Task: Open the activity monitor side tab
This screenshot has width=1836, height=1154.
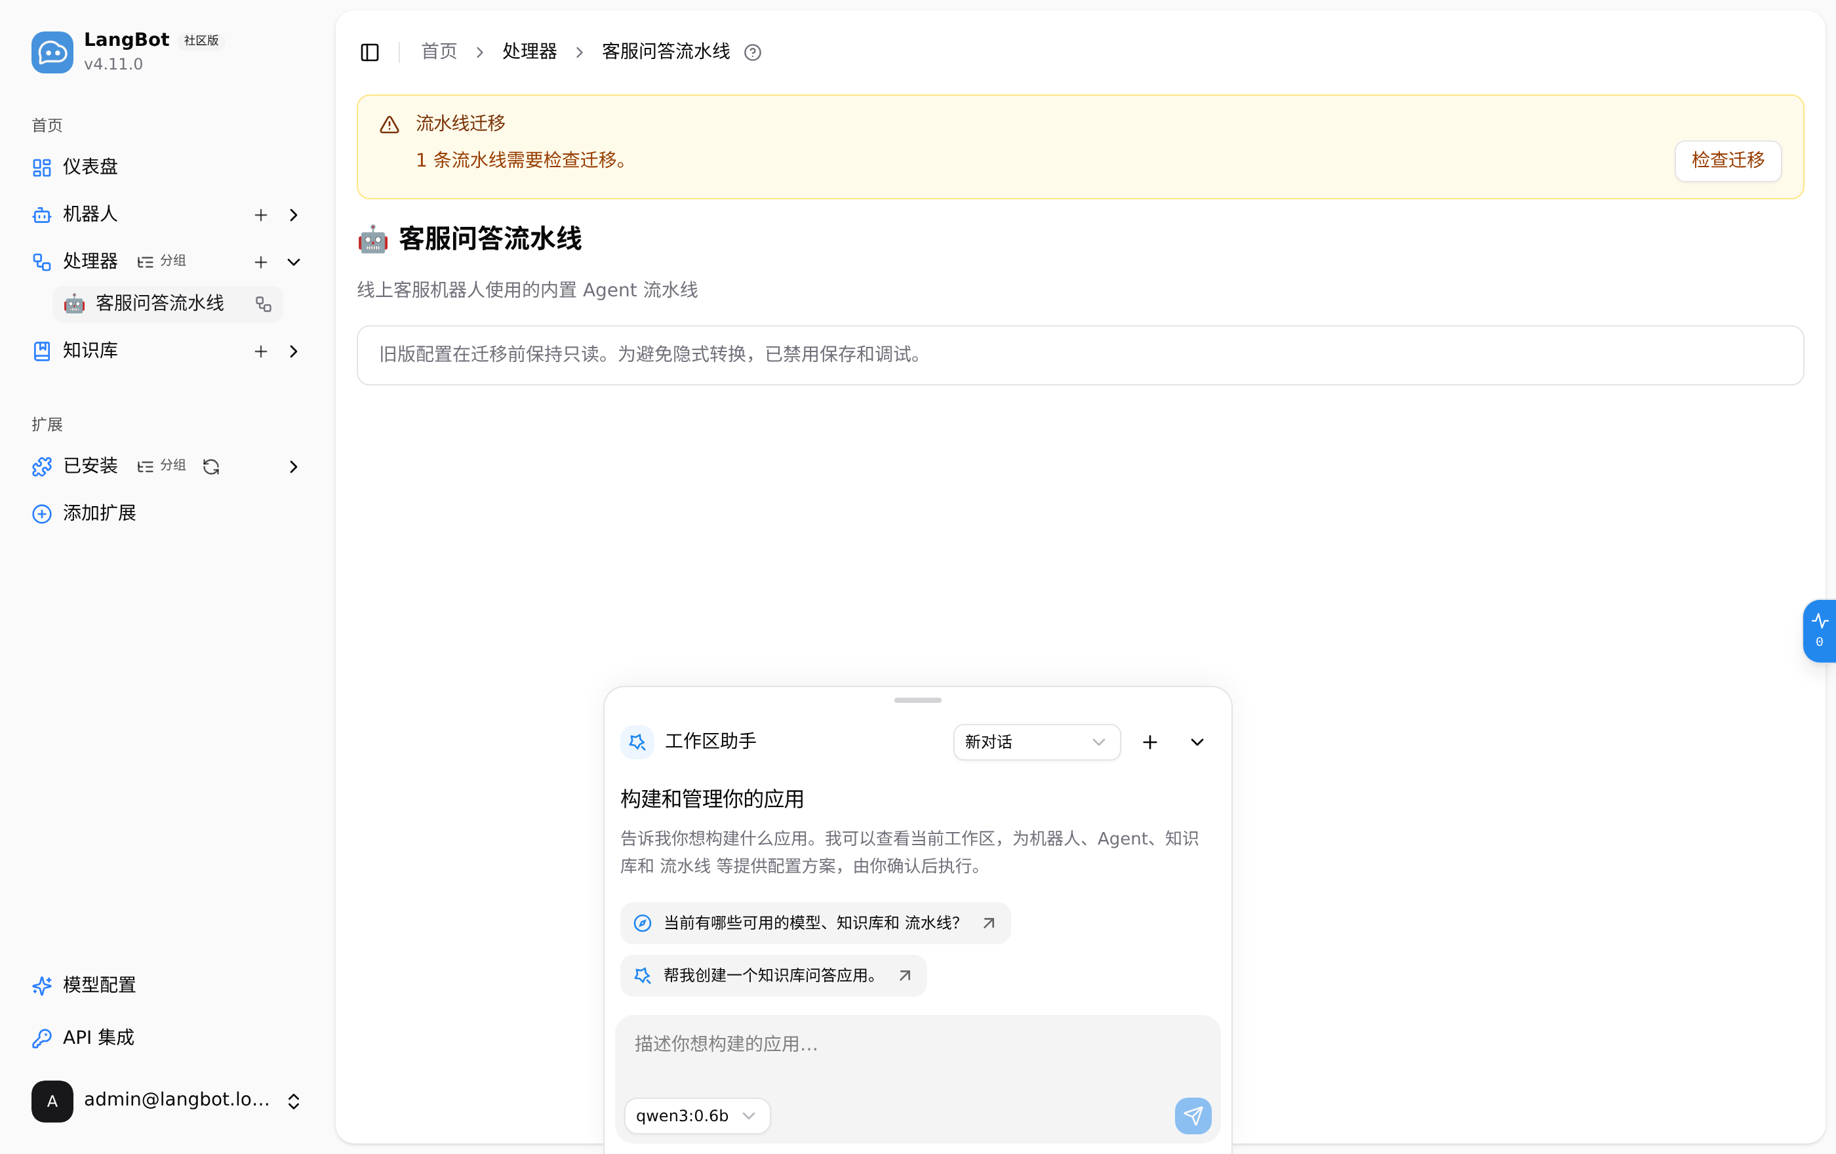Action: (1819, 630)
